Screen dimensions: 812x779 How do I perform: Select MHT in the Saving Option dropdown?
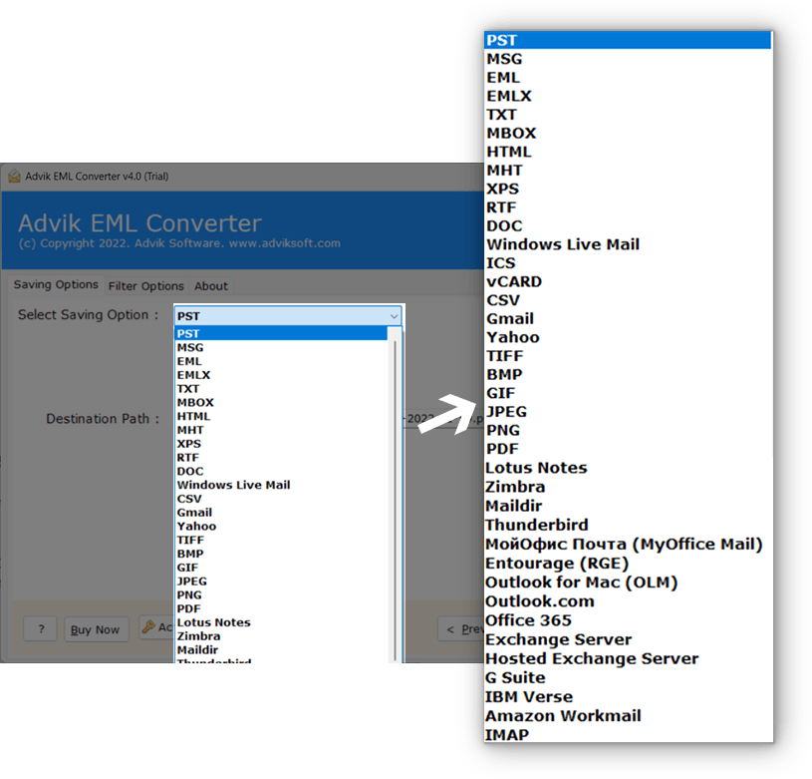click(x=281, y=430)
